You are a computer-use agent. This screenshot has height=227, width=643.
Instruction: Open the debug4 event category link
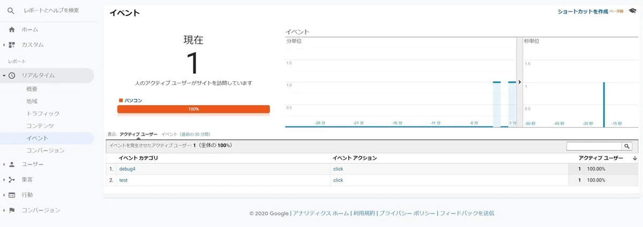tap(128, 169)
